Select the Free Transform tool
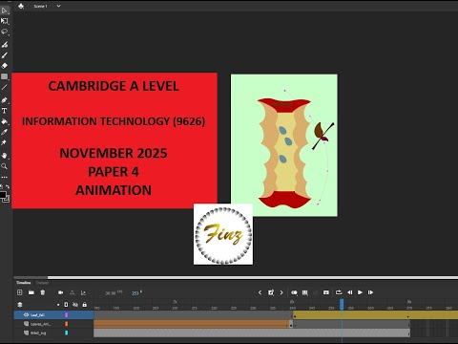 [x=5, y=21]
